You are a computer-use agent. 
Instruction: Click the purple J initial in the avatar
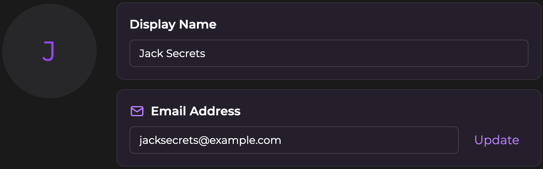coord(49,51)
